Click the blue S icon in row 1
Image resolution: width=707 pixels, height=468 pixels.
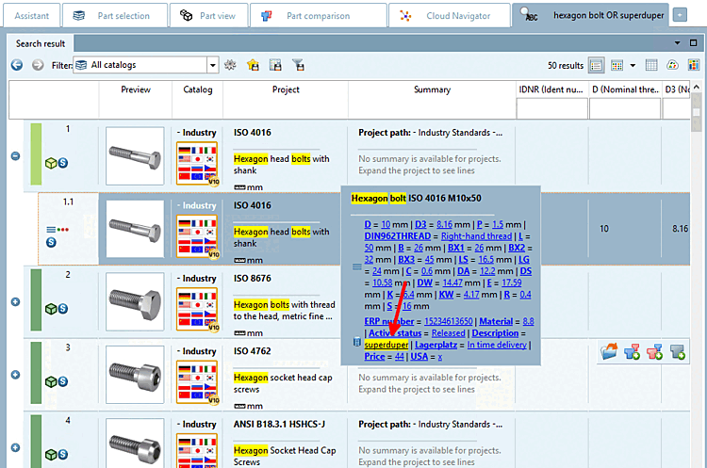[63, 163]
